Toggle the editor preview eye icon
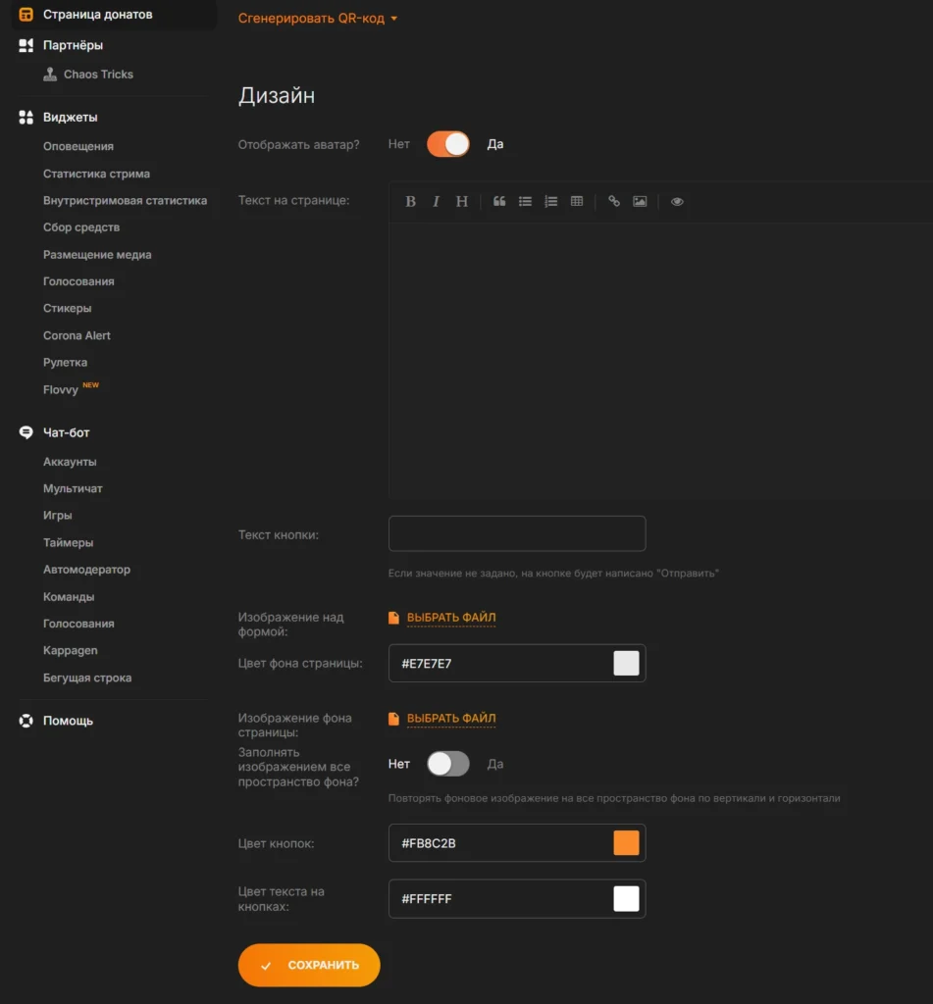This screenshot has width=933, height=1004. point(677,201)
